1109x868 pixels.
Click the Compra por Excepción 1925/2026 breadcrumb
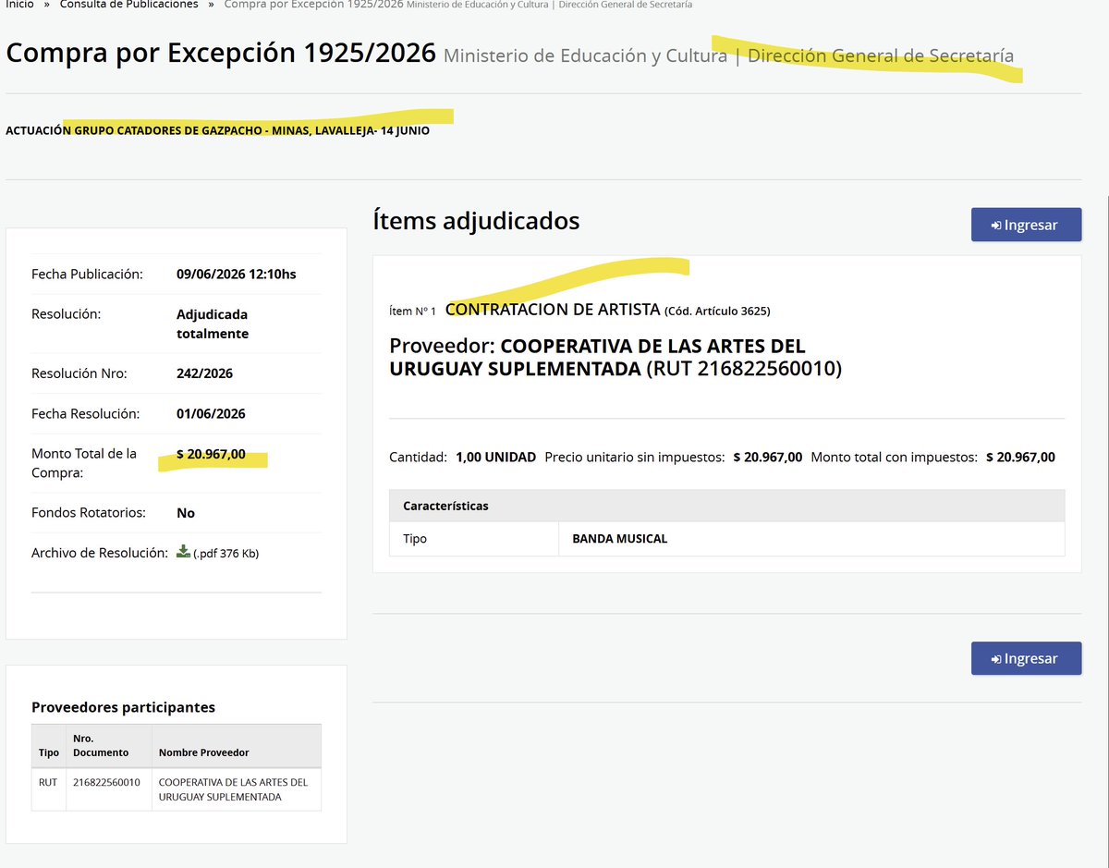pyautogui.click(x=313, y=5)
